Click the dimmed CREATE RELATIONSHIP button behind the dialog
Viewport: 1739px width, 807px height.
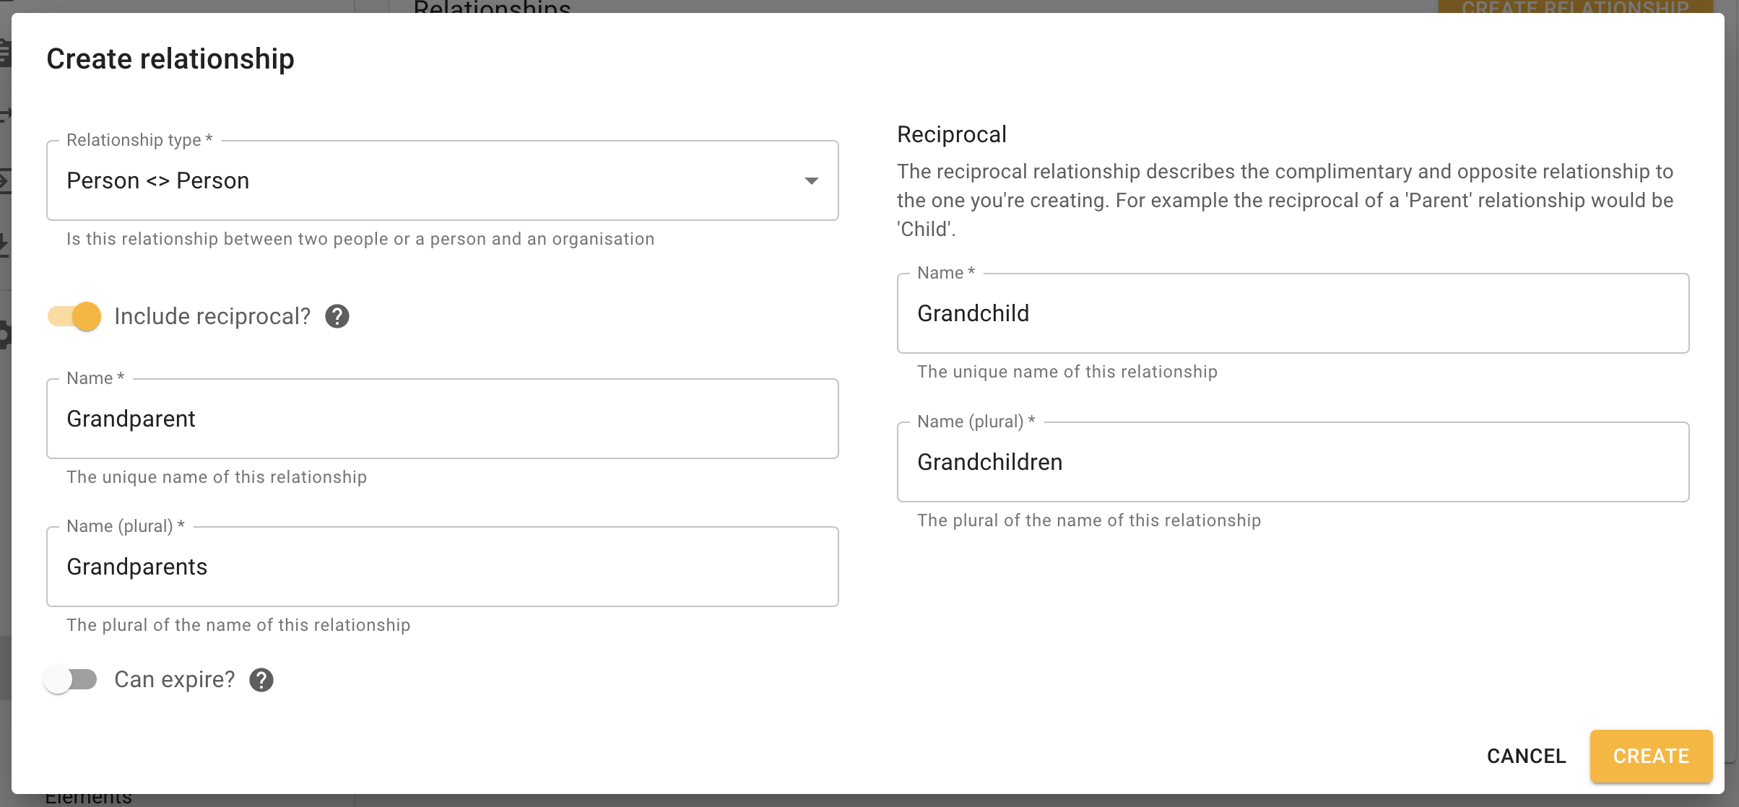coord(1574,6)
